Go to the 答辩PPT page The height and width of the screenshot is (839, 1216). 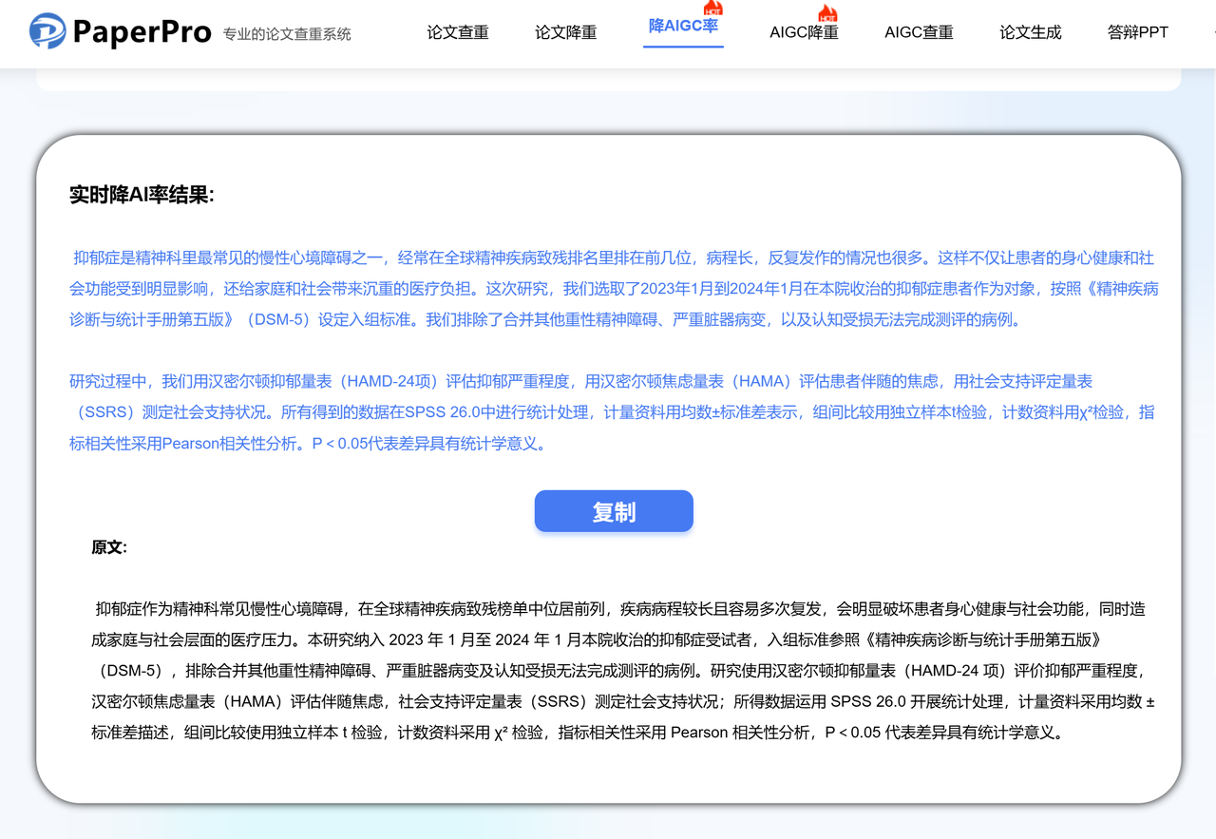point(1138,32)
